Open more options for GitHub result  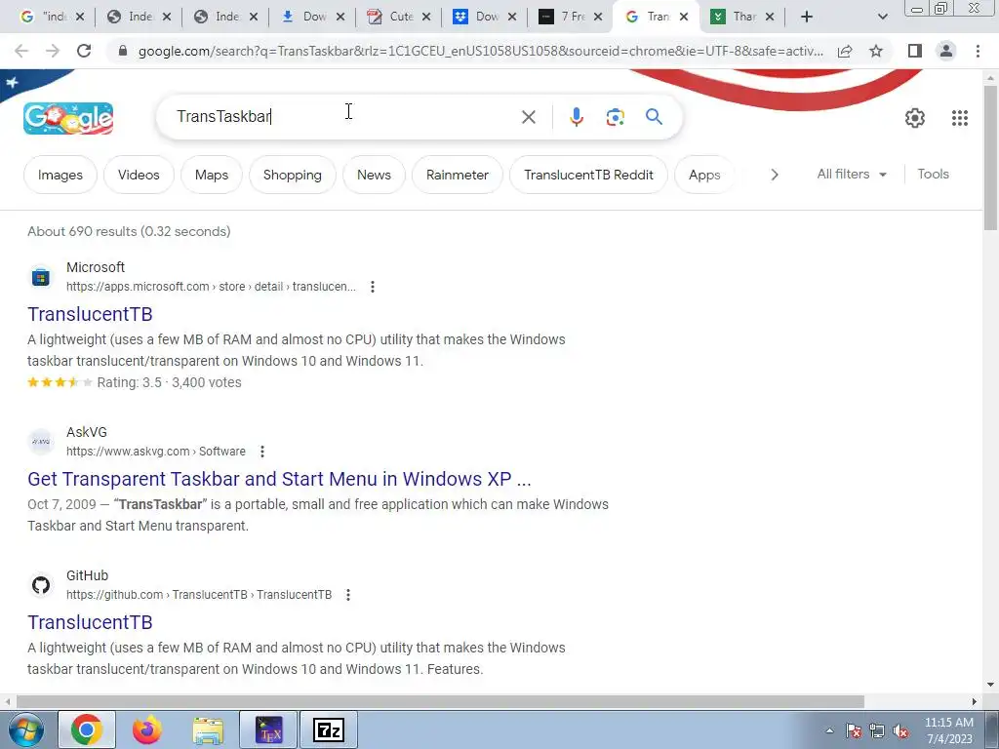(348, 595)
